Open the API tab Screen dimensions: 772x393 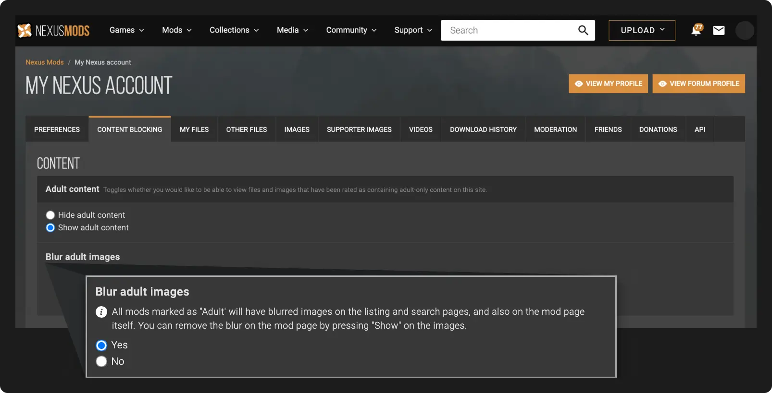[700, 130]
